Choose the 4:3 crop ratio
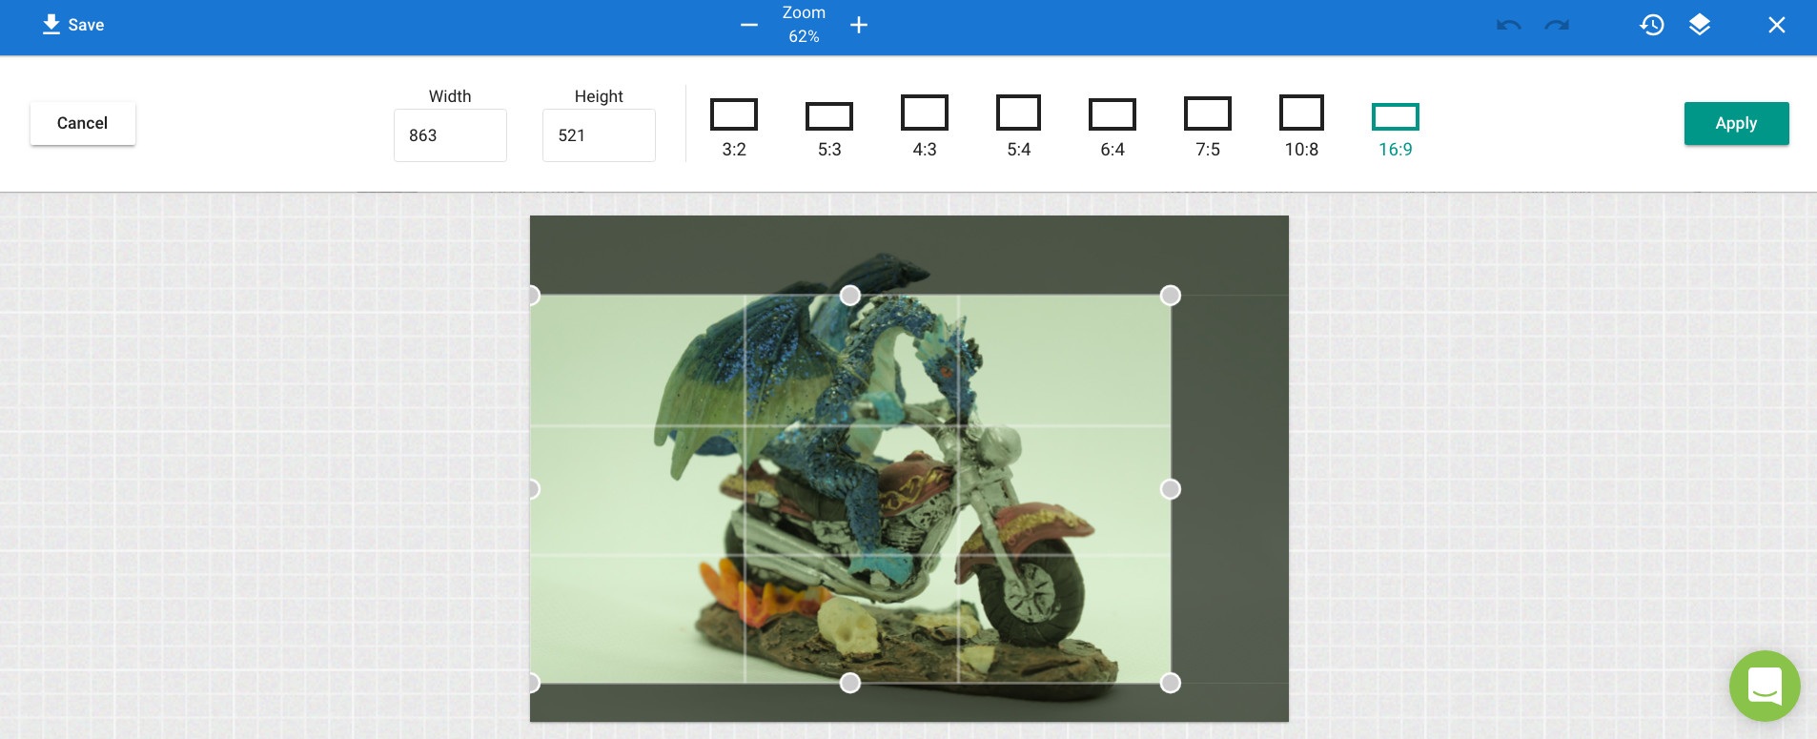The image size is (1817, 739). pos(925,124)
